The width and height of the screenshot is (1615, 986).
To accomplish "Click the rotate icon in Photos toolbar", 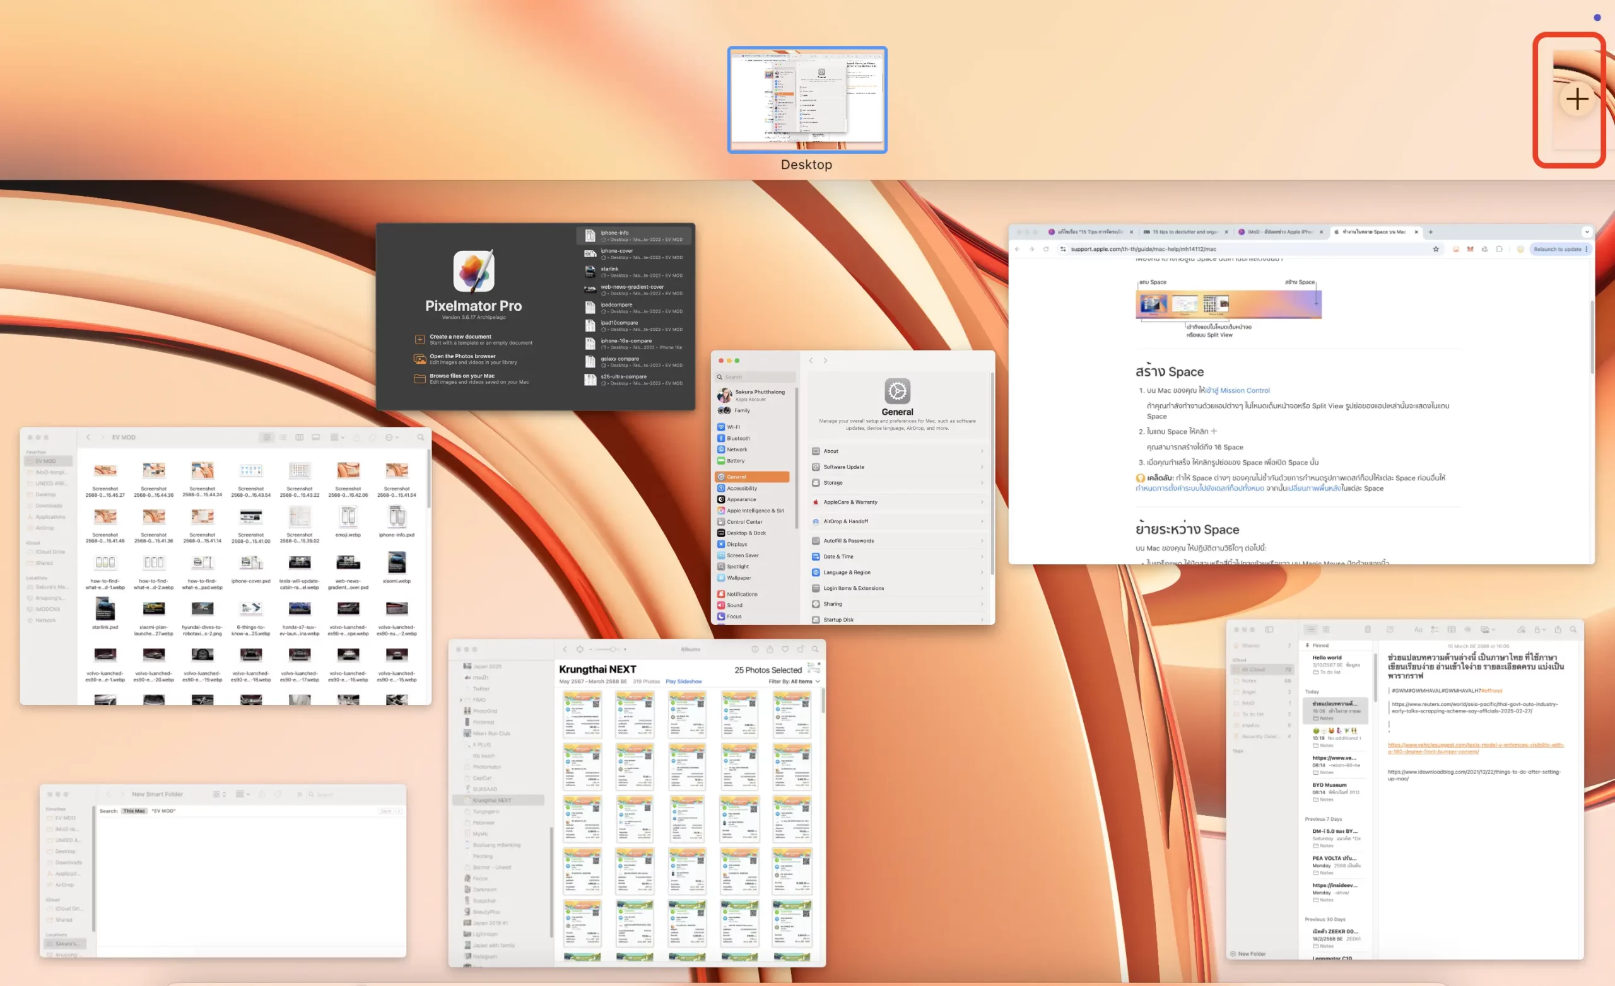I will click(801, 649).
